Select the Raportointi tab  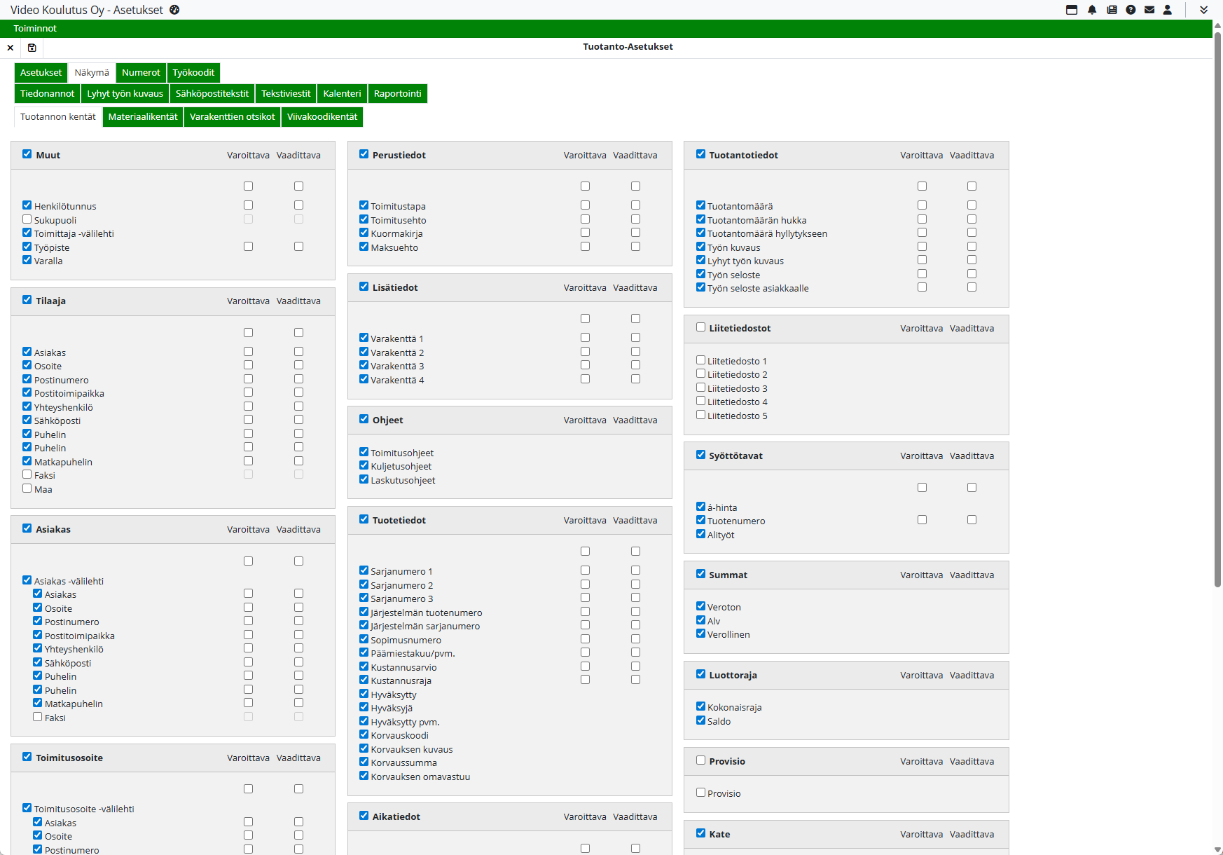click(x=397, y=94)
